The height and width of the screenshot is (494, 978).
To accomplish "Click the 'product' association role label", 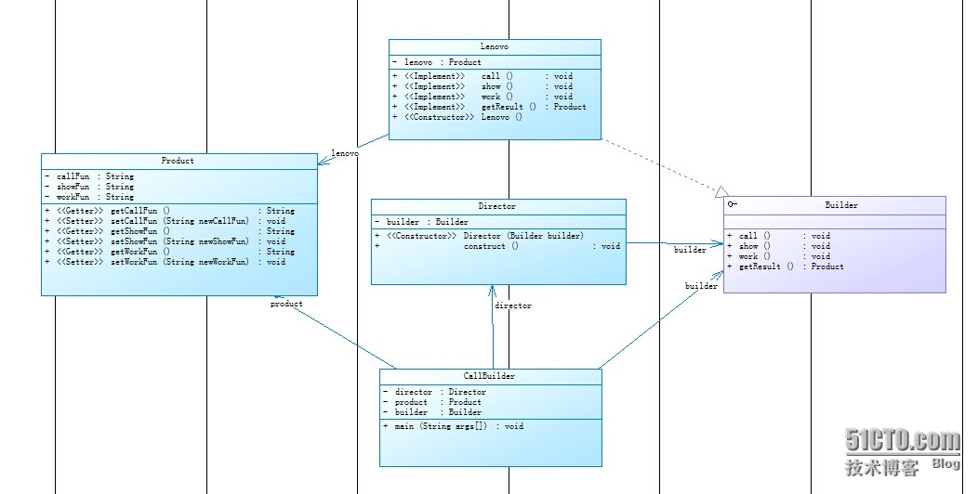I will [286, 304].
